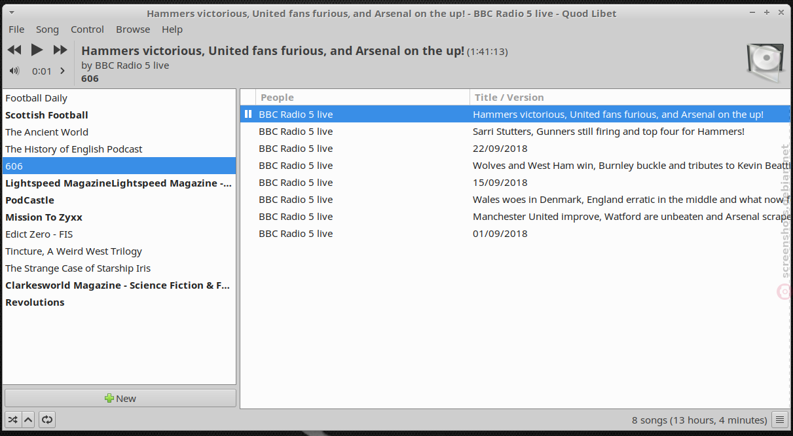The height and width of the screenshot is (436, 793).
Task: Select the episode titled 22/09/2018
Action: (515, 149)
